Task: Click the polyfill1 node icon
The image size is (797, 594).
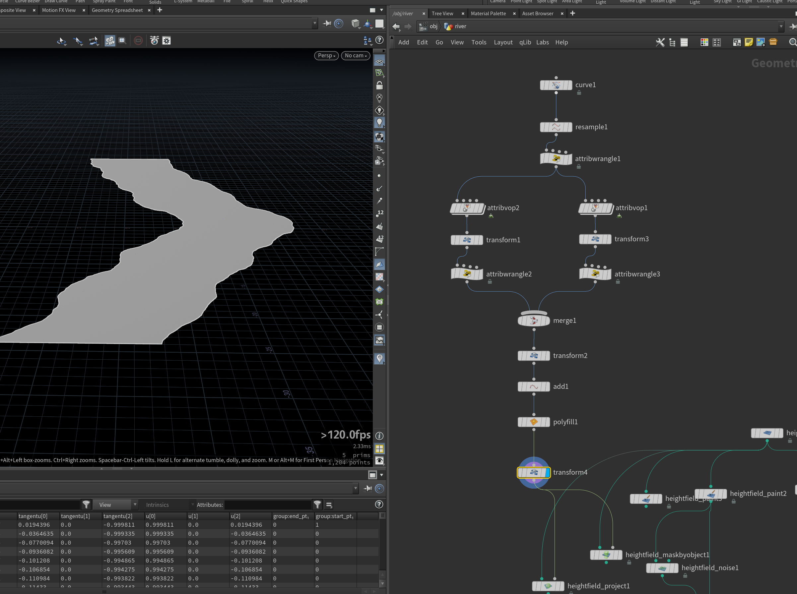Action: 534,422
